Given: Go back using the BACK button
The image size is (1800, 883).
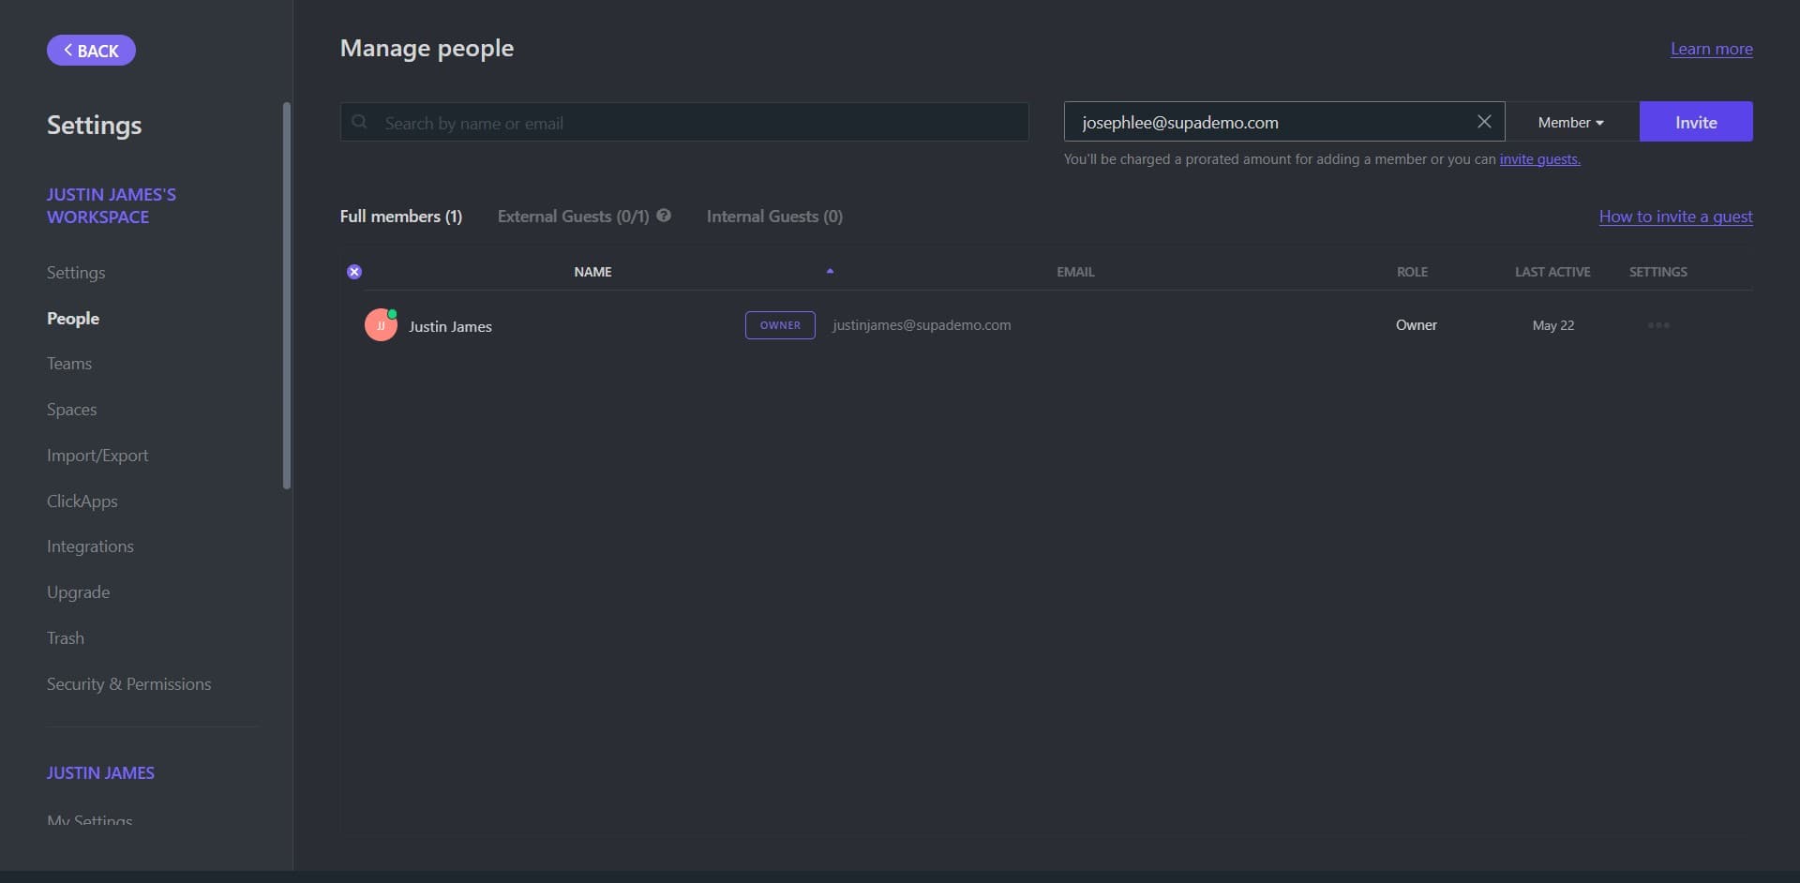Looking at the screenshot, I should tap(91, 51).
